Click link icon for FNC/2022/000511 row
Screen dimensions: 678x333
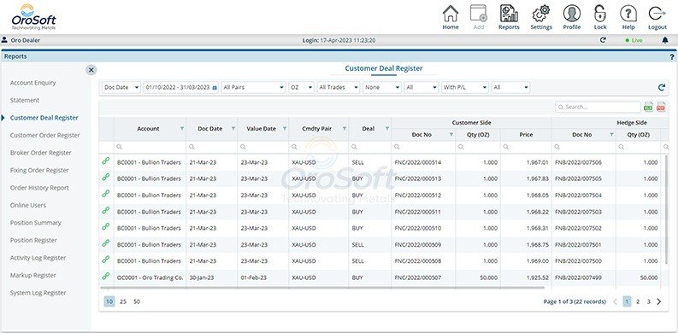[105, 210]
